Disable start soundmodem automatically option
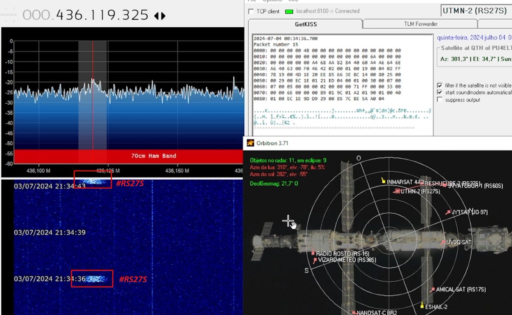 tap(440, 92)
